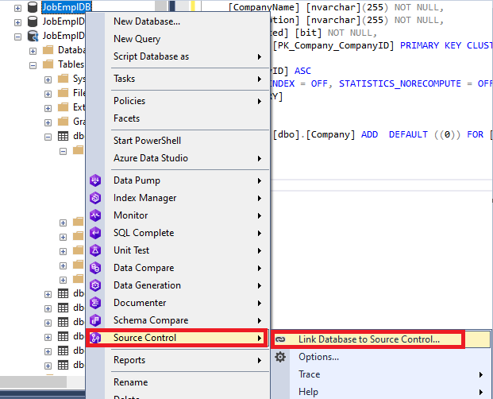Click the Object Explorer horizontal scrollbar
The height and width of the screenshot is (399, 493).
click(x=33, y=382)
